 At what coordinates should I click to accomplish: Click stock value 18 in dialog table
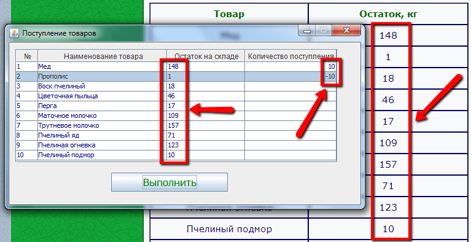171,86
